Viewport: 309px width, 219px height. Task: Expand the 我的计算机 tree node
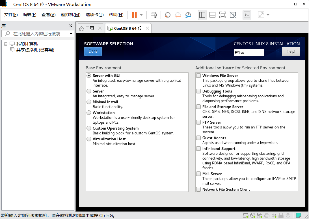tap(6, 44)
